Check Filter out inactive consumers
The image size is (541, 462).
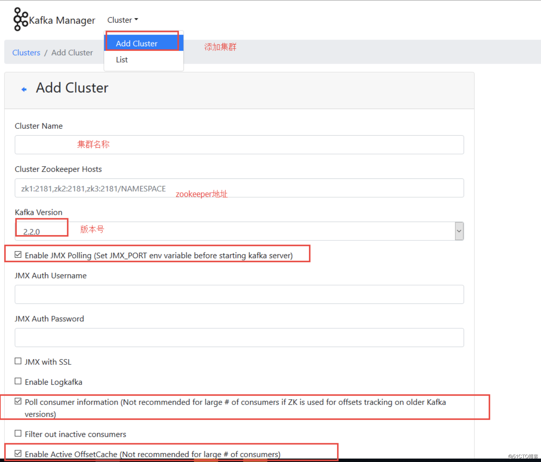(x=18, y=433)
